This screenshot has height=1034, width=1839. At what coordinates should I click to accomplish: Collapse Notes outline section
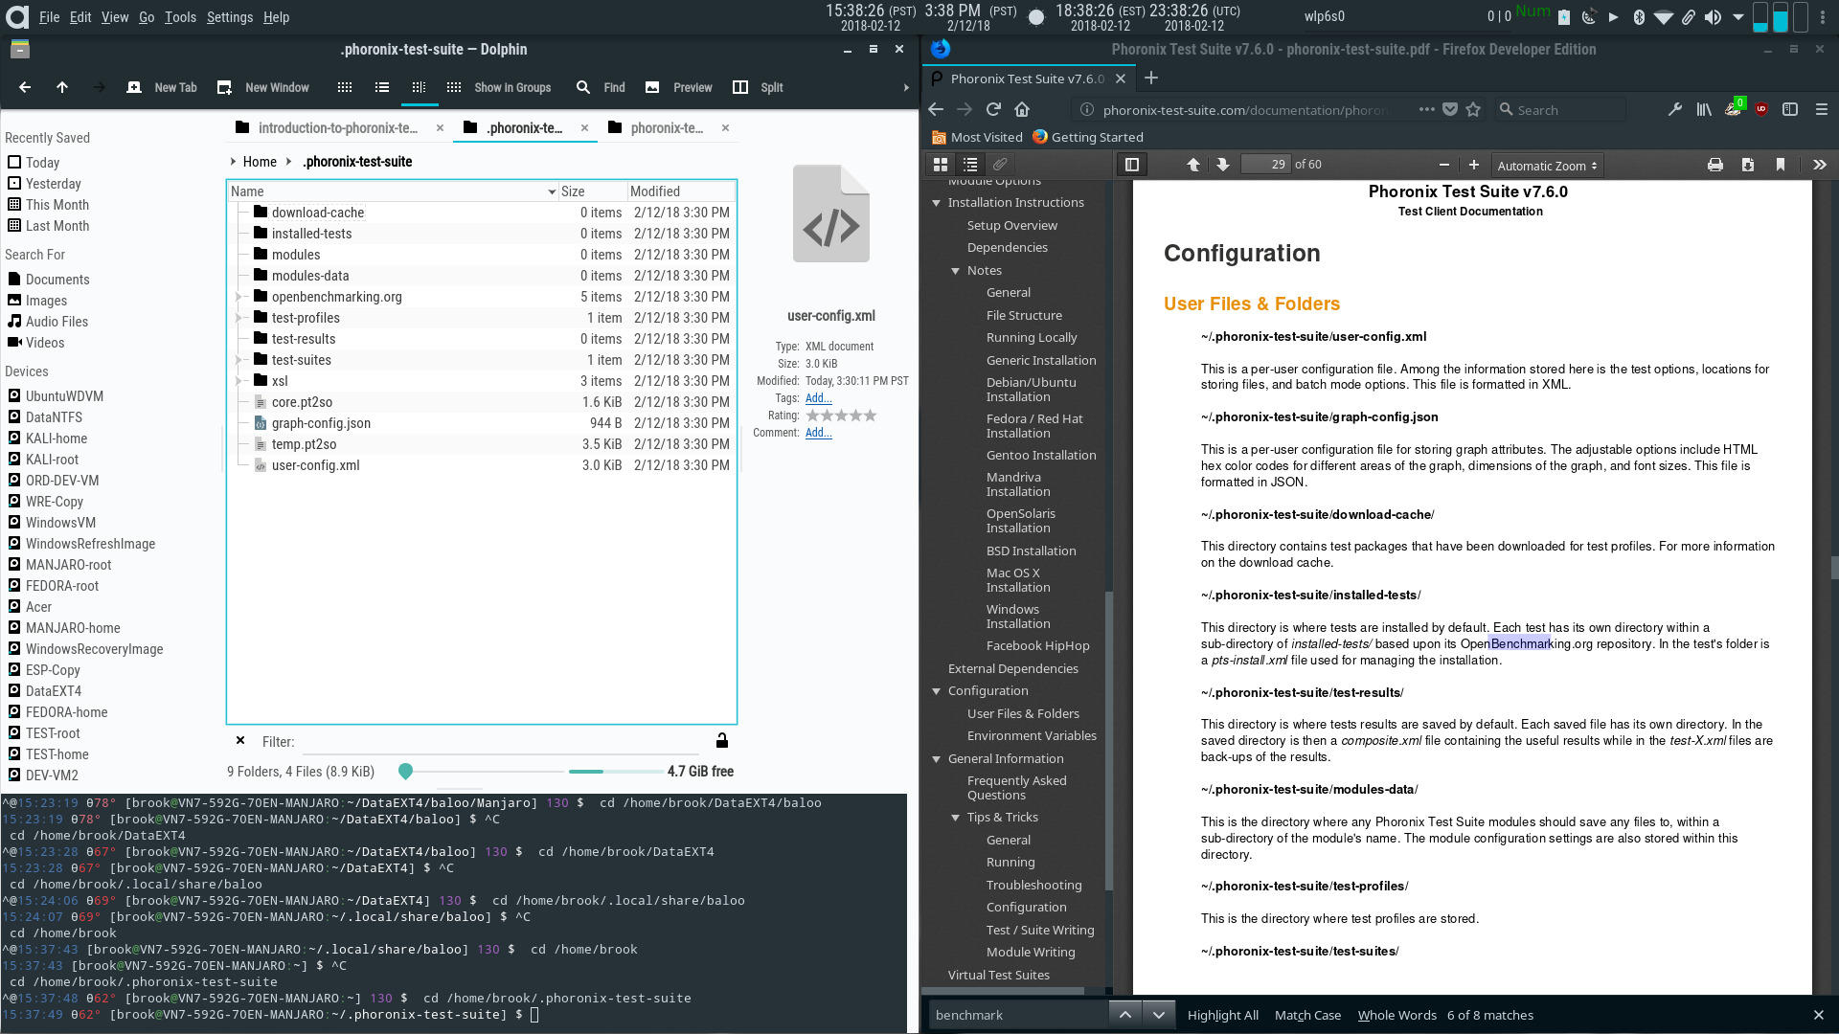point(956,271)
